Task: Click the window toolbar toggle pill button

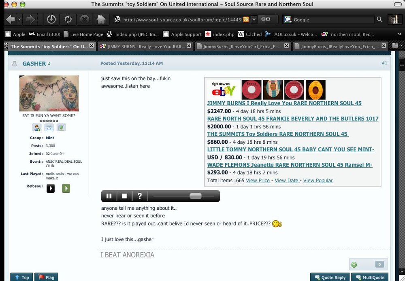Action: click(x=398, y=4)
